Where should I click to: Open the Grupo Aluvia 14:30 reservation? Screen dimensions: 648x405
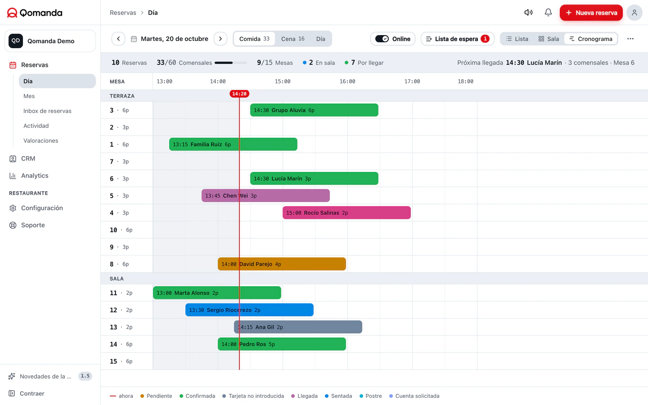pyautogui.click(x=314, y=110)
